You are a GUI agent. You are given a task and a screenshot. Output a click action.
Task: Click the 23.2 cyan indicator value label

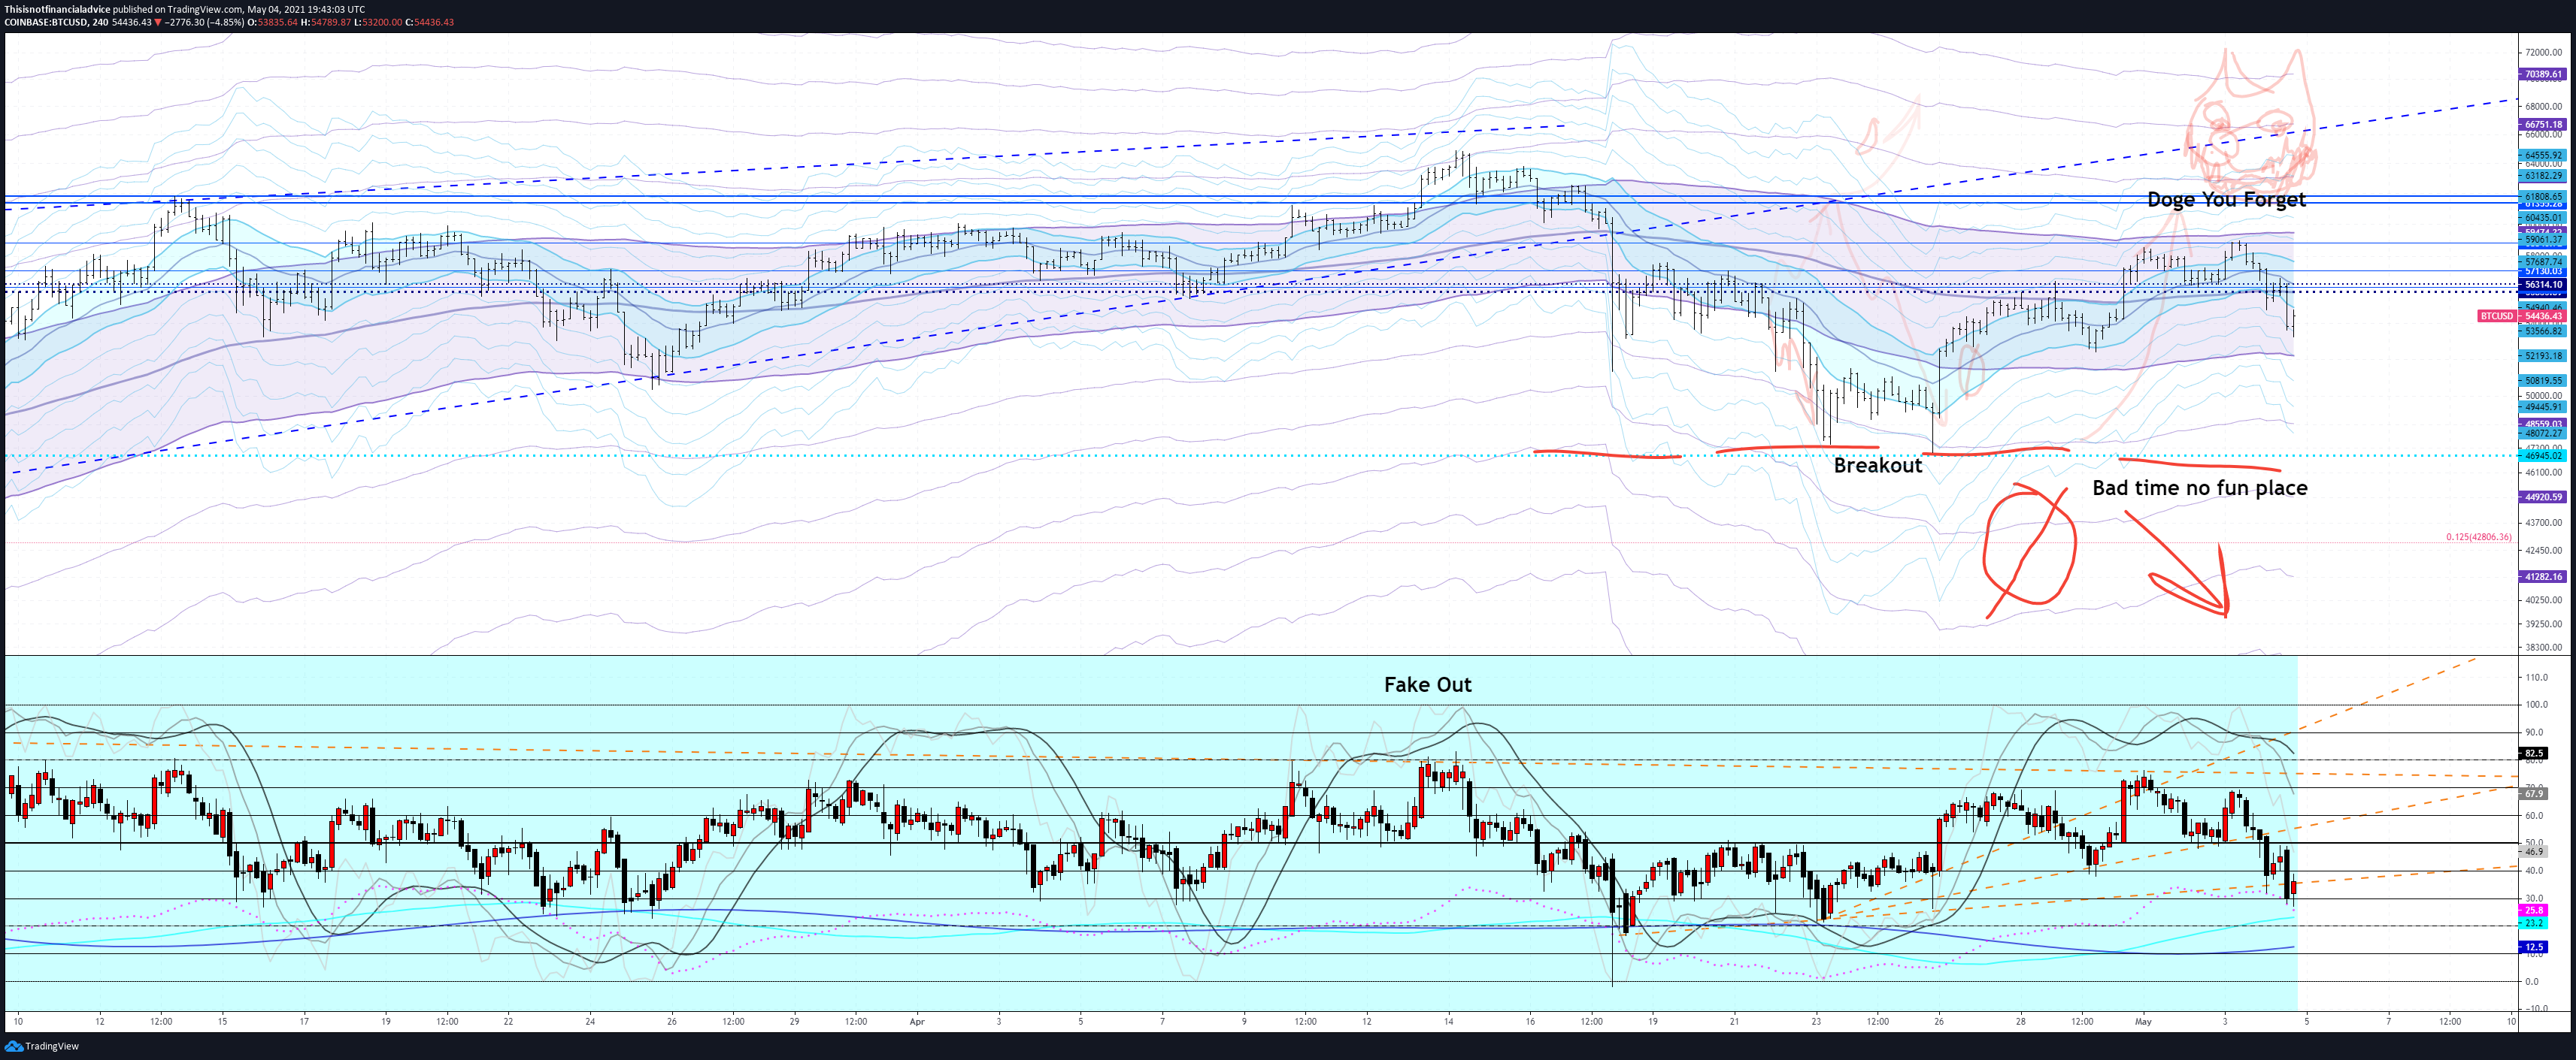pyautogui.click(x=2534, y=923)
